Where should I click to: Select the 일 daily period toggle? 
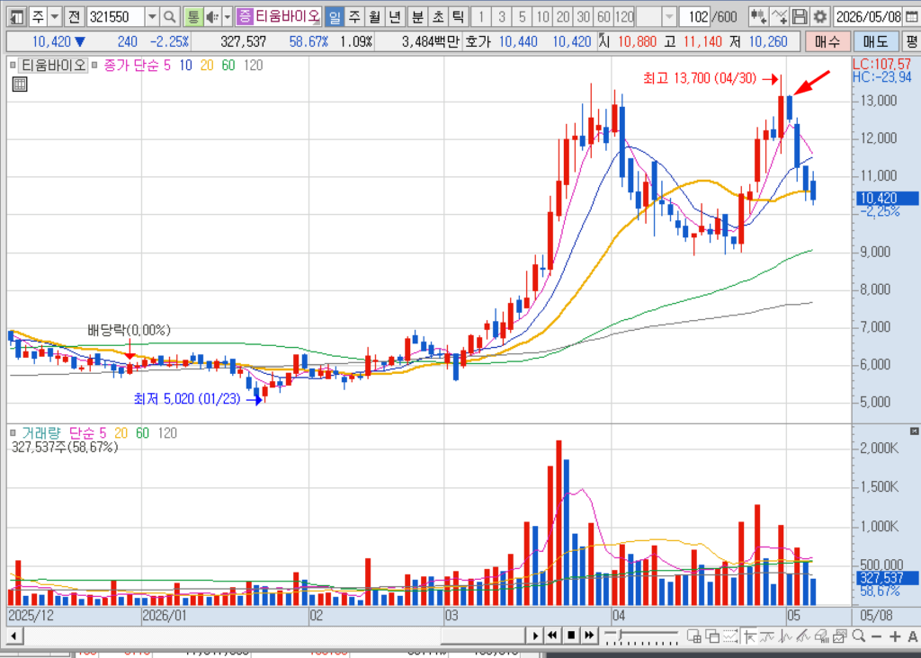pyautogui.click(x=334, y=17)
